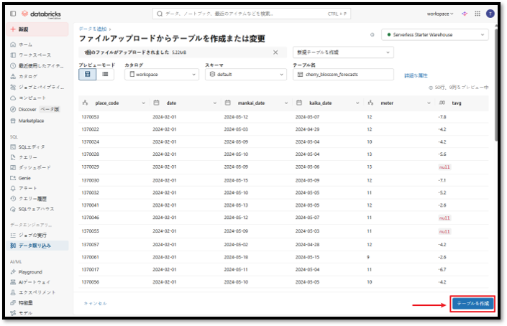Open the apps grid icon in top bar

tap(477, 14)
